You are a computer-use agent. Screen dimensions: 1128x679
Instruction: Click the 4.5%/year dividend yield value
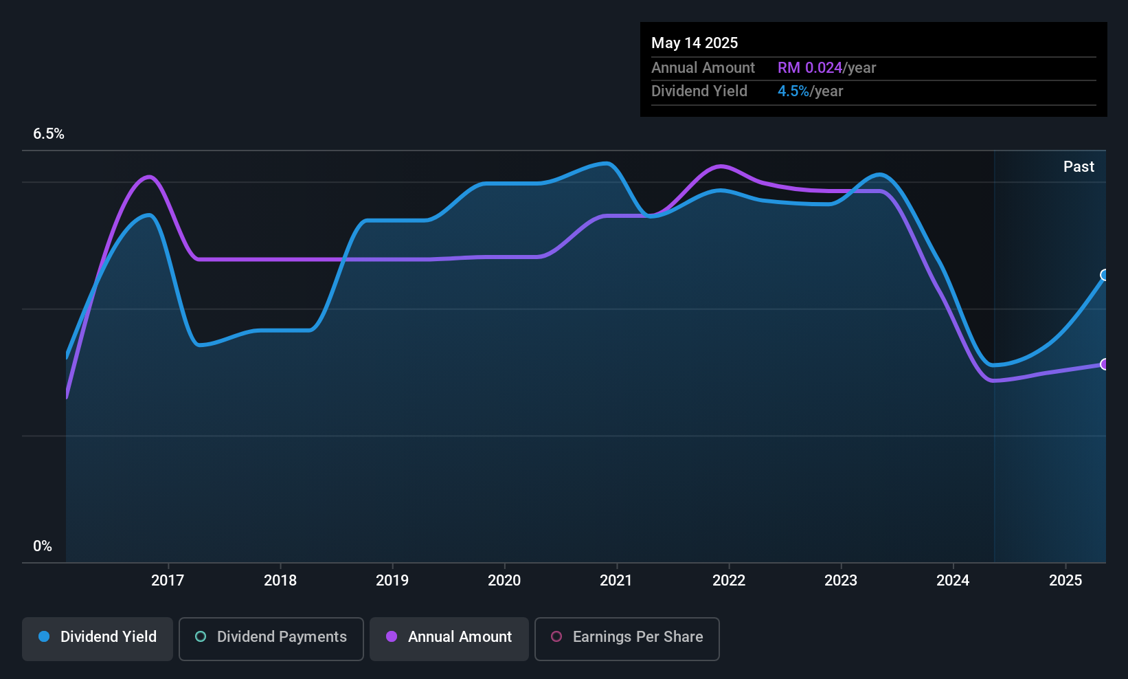[x=810, y=91]
